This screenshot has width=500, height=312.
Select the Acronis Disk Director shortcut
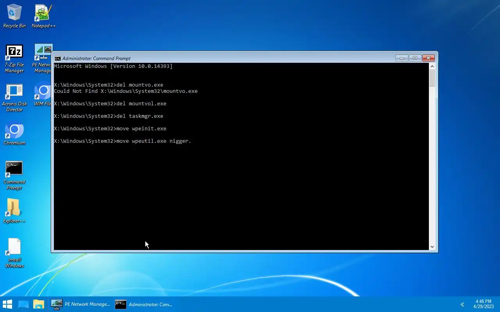click(x=14, y=97)
